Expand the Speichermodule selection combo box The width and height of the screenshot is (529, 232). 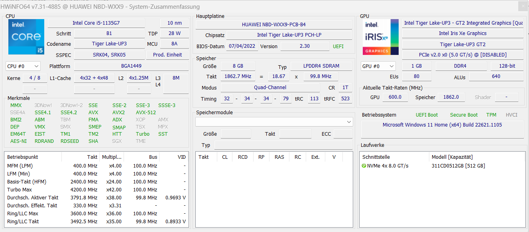[274, 122]
